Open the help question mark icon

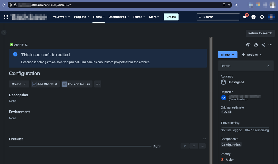pyautogui.click(x=253, y=17)
